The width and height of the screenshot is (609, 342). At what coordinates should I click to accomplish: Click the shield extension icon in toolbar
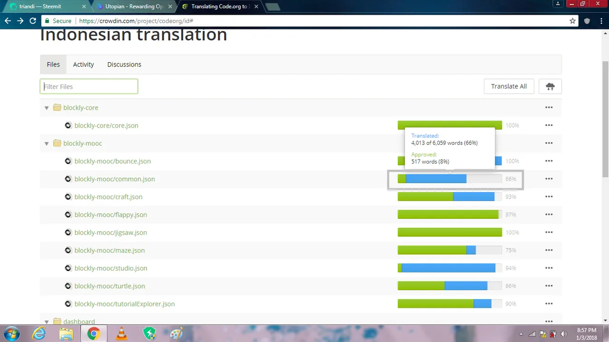click(x=587, y=21)
